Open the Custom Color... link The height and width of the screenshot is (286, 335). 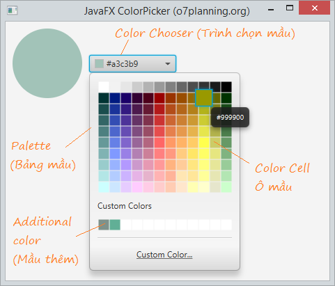(x=164, y=255)
